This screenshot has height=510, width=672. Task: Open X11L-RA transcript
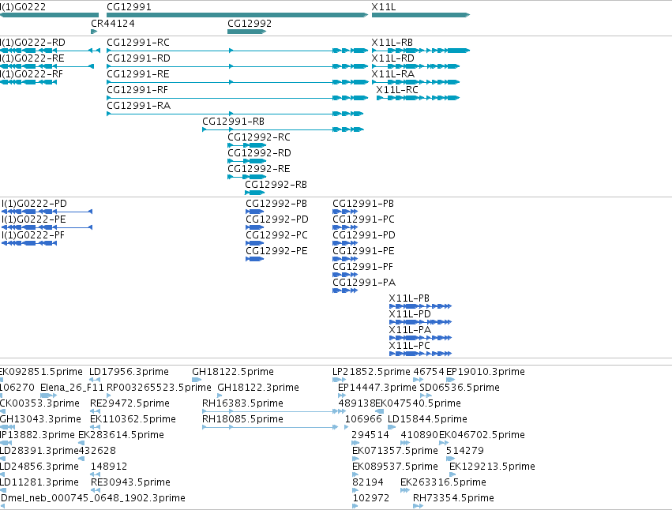click(x=415, y=82)
